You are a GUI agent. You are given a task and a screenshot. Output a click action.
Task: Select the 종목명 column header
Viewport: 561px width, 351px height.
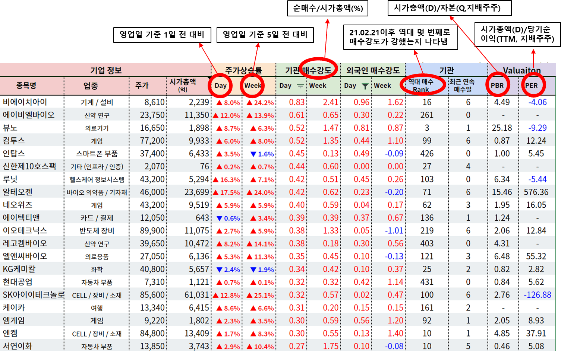26,86
